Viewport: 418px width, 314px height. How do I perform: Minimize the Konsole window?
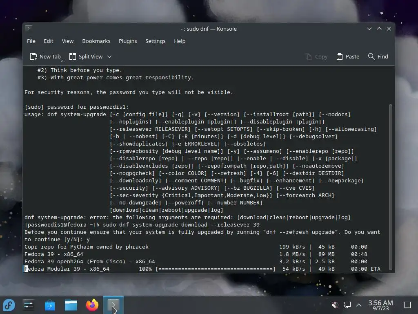point(369,29)
